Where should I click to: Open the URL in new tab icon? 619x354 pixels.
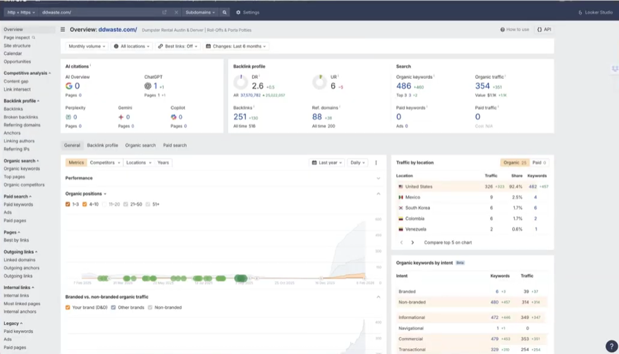pos(165,12)
